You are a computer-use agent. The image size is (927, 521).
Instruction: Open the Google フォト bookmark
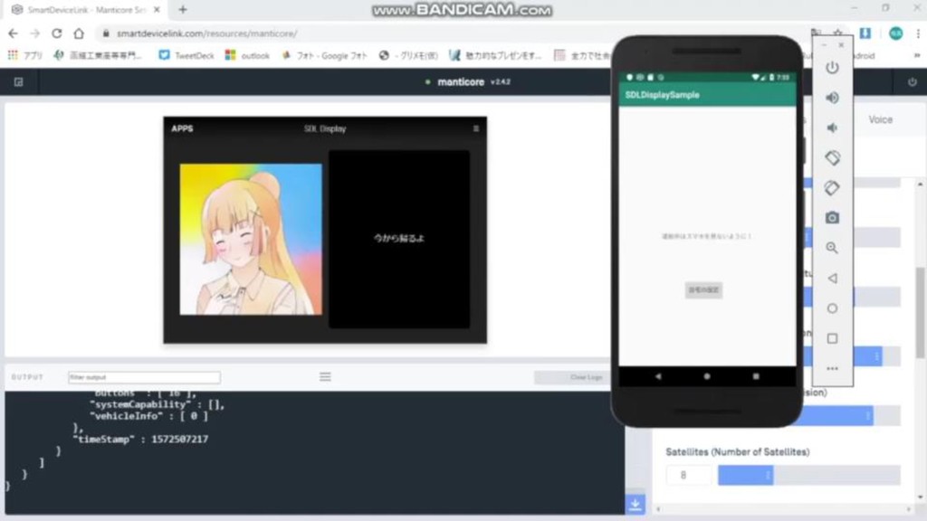click(324, 55)
